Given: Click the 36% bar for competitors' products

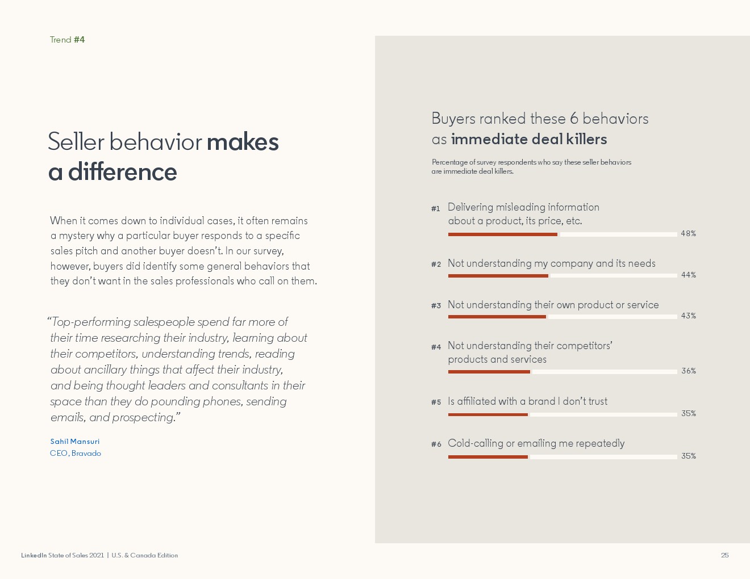Looking at the screenshot, I should (x=489, y=372).
